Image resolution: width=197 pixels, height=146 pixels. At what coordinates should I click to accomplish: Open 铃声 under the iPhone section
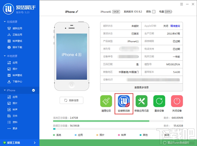12,109
